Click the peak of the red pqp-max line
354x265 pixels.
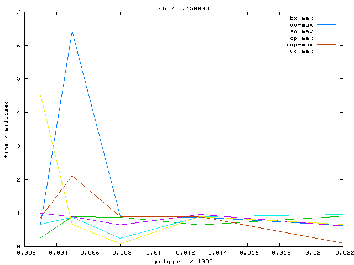tap(72, 176)
